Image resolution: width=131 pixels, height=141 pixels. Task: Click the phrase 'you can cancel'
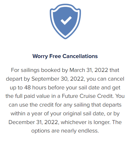click(x=105, y=79)
